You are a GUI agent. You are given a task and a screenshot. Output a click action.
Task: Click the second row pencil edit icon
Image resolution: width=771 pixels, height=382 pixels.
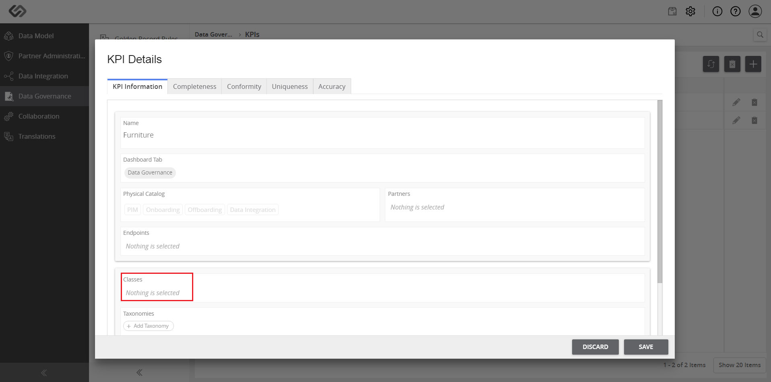point(736,120)
